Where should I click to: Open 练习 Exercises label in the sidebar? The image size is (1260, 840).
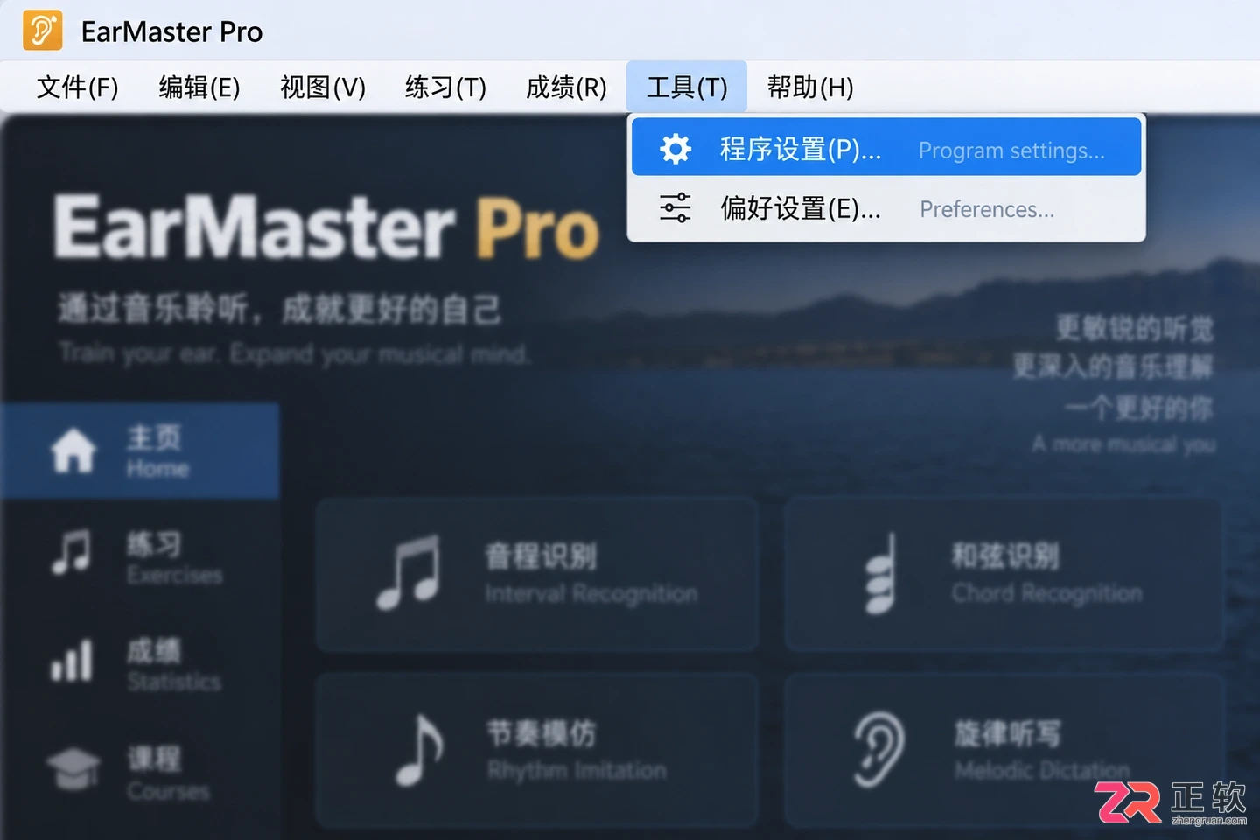pos(174,557)
